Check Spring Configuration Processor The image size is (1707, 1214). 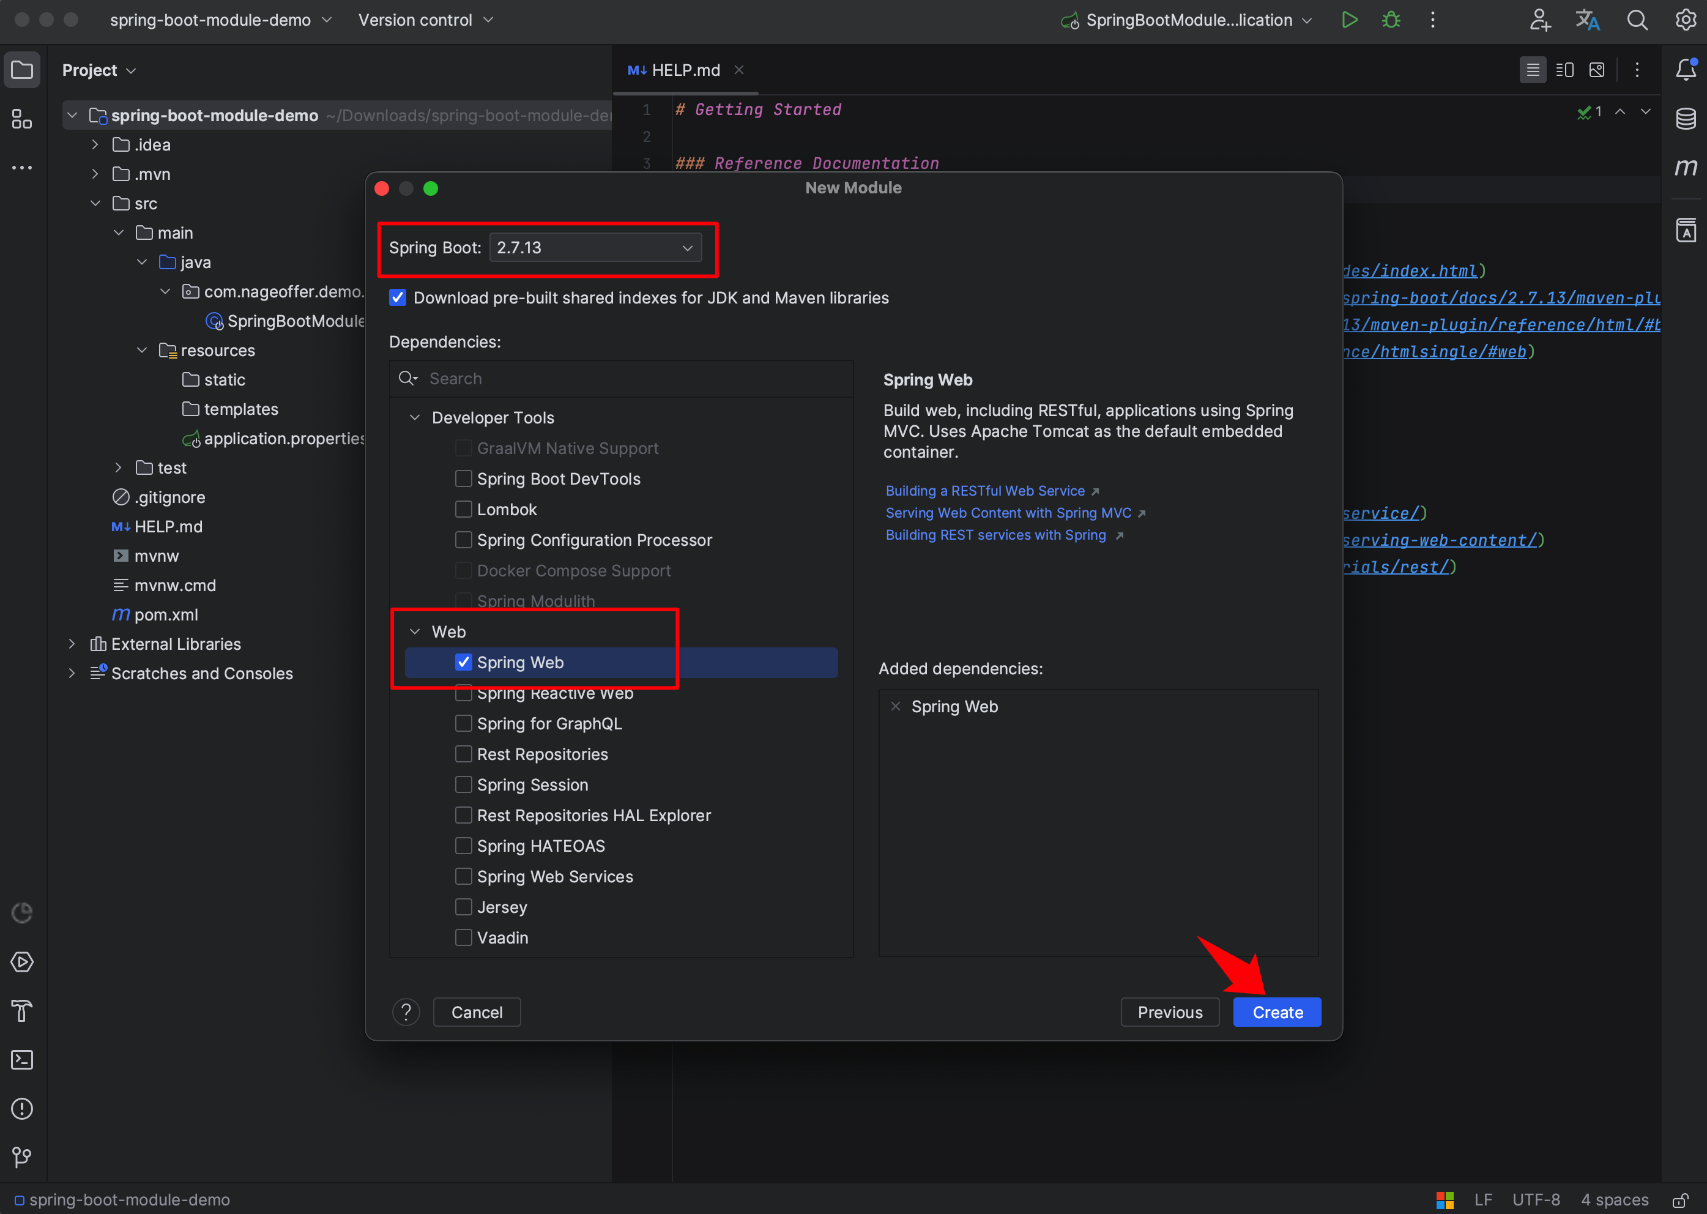463,540
